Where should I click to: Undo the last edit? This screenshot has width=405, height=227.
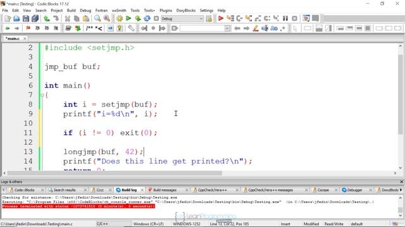[x=47, y=18]
